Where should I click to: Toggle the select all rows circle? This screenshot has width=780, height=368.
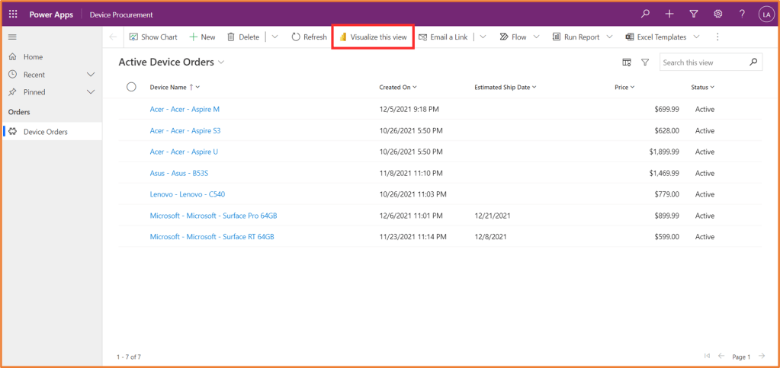tap(131, 87)
